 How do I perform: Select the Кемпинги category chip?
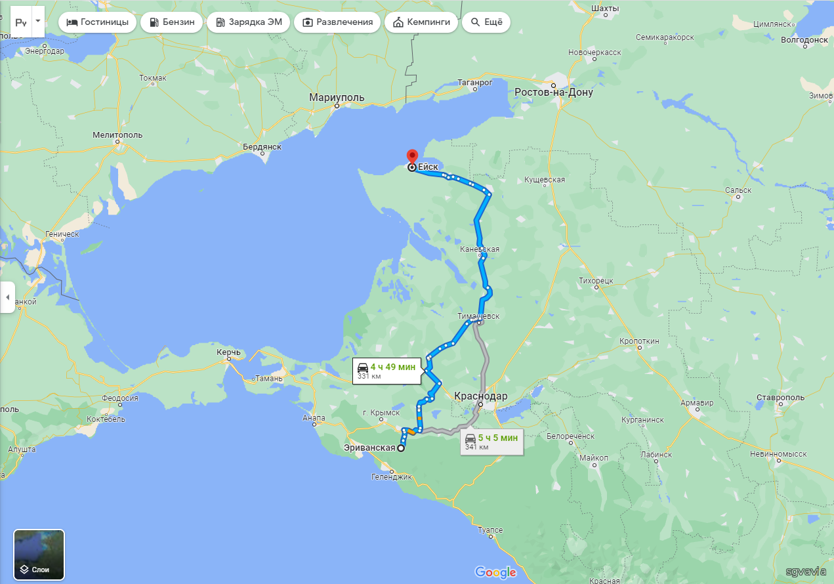pyautogui.click(x=421, y=22)
